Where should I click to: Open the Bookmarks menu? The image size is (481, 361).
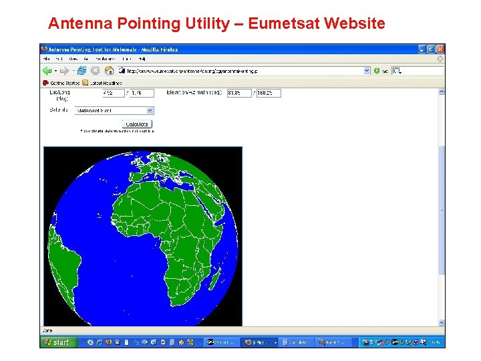click(106, 59)
